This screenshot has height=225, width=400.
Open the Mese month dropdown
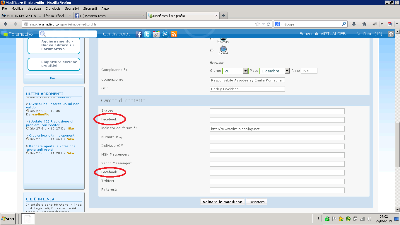[x=275, y=71]
